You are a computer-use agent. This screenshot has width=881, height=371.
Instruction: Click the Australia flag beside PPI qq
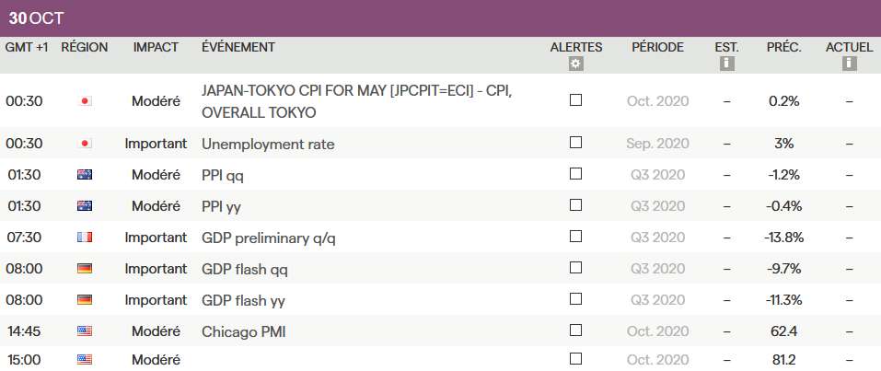point(85,174)
